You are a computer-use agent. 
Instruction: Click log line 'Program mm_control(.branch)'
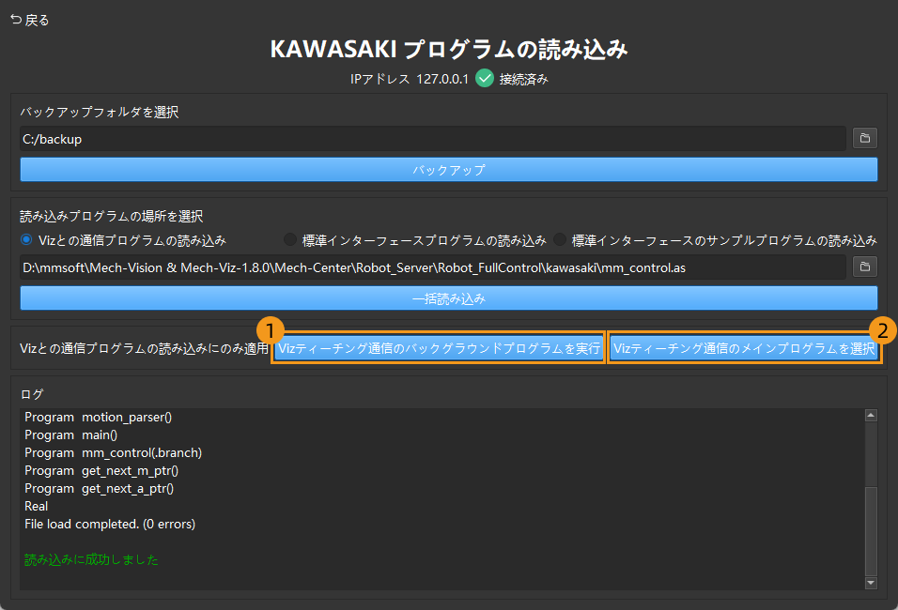click(x=114, y=452)
